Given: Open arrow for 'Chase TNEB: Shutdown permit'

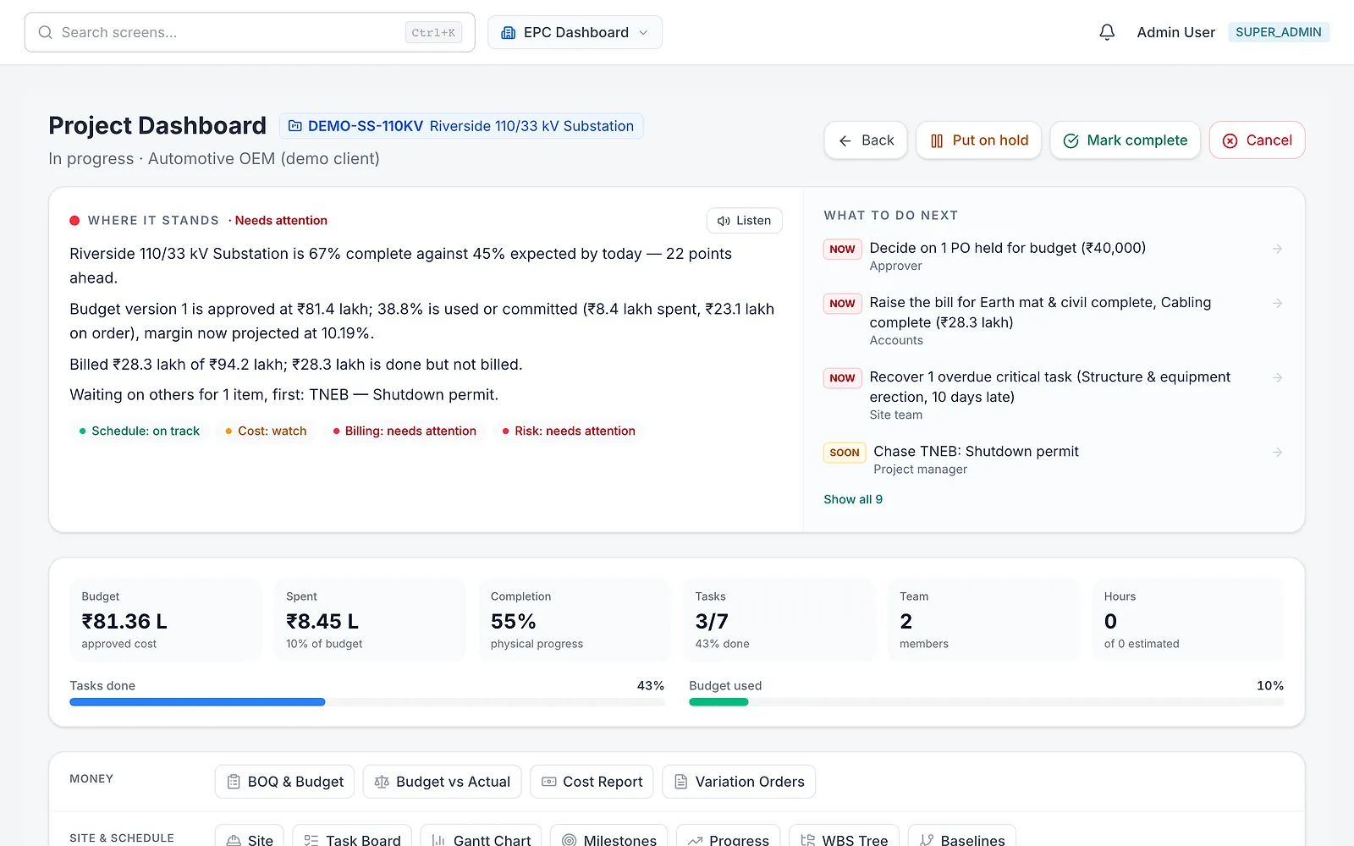Looking at the screenshot, I should pos(1278,453).
